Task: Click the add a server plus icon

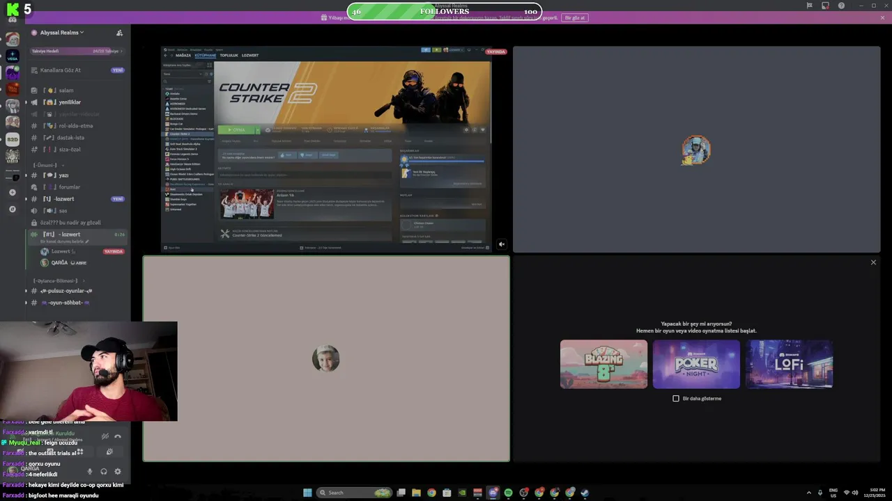Action: [x=12, y=192]
